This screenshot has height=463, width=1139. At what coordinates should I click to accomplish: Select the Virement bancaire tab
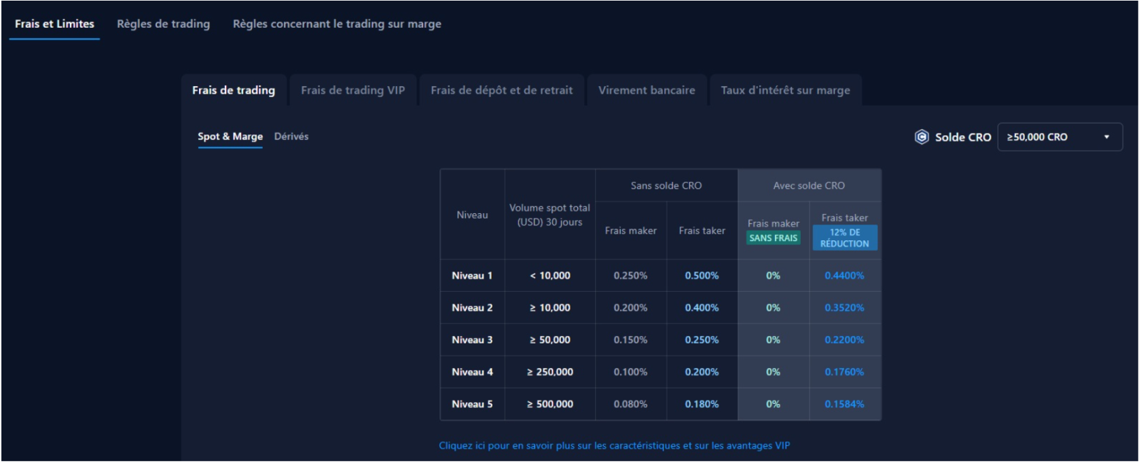point(647,90)
